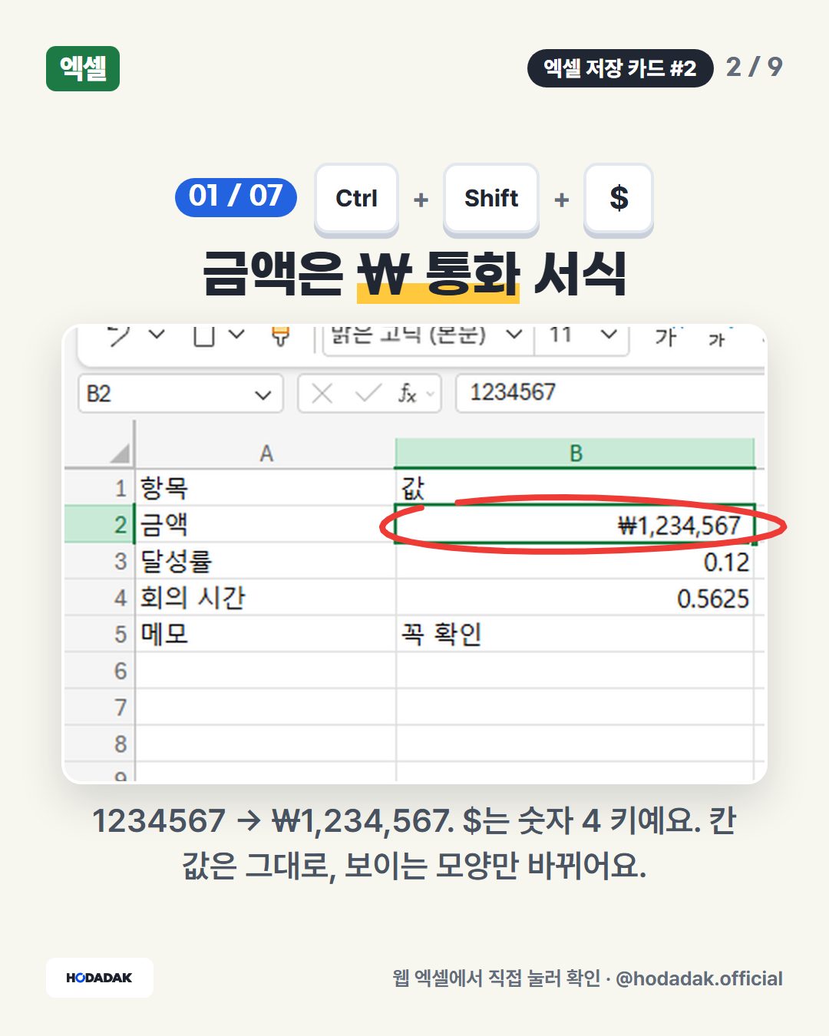Click cell labeled 메모

(266, 634)
